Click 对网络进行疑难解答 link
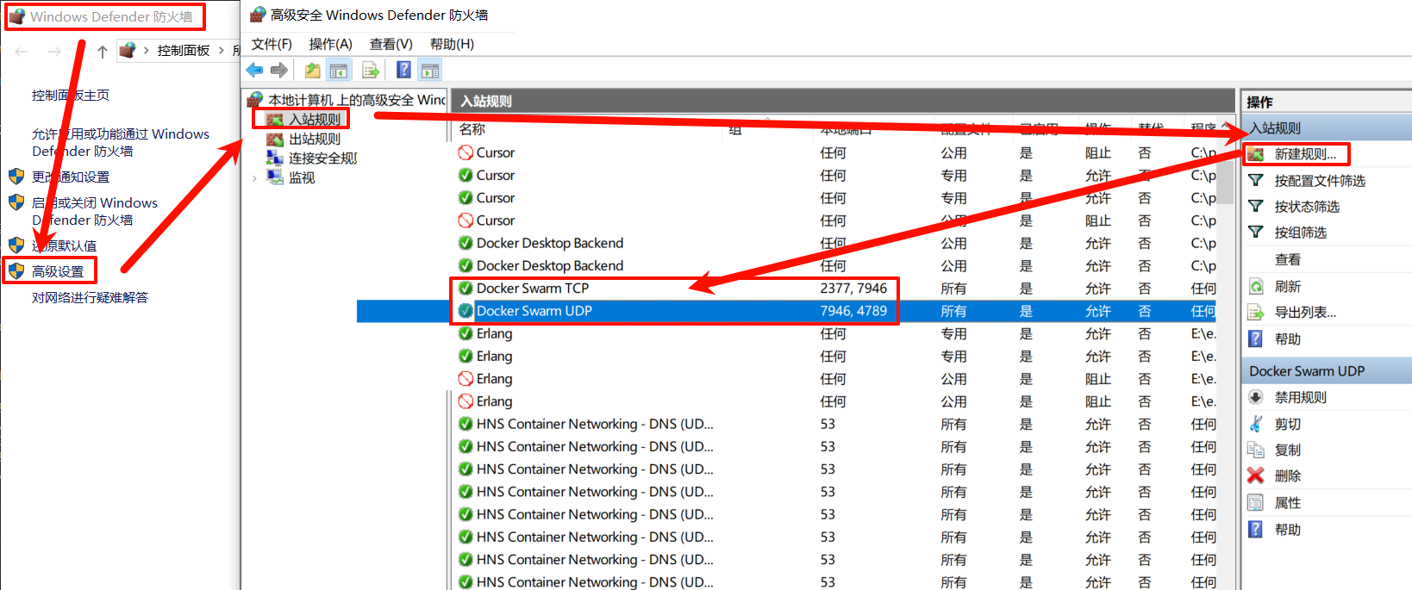The height and width of the screenshot is (590, 1412). coord(90,297)
